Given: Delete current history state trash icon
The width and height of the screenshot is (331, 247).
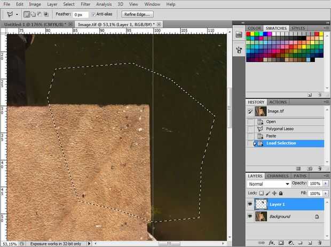Looking at the screenshot, I should click(320, 168).
